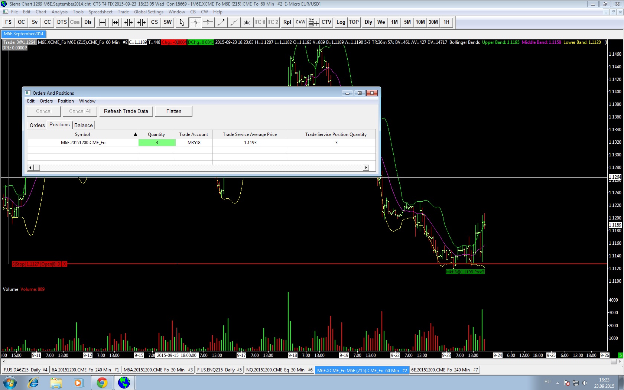The image size is (624, 390).
Task: Switch chart to 30M timeframe
Action: (433, 22)
